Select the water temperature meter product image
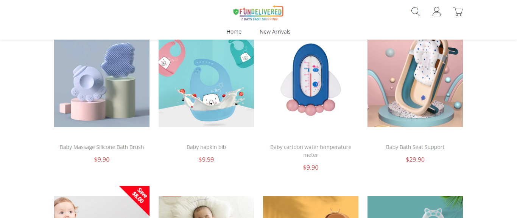Viewport: 517px width, 218px height. 311,83
